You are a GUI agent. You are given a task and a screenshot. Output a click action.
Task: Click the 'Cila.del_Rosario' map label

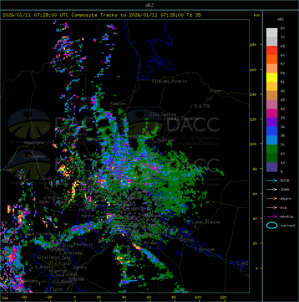169,81
